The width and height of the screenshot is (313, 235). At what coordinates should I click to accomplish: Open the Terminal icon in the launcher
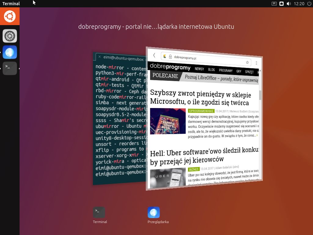click(10, 68)
